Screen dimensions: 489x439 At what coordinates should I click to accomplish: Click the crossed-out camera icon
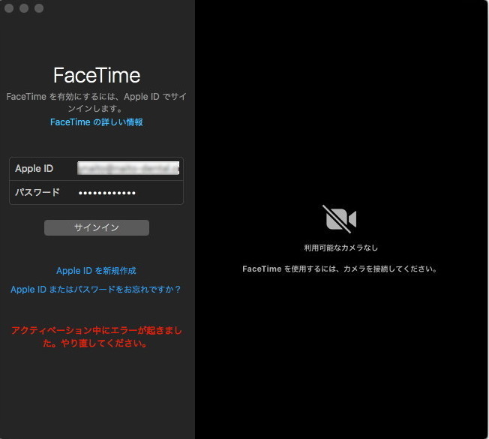click(340, 219)
